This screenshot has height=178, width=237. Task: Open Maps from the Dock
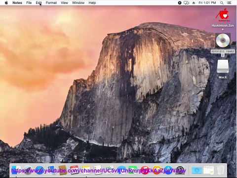[x=110, y=170]
